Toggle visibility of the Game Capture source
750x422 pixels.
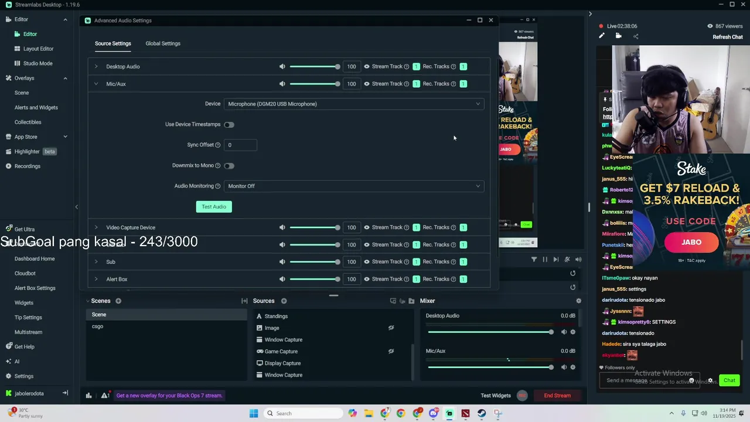pyautogui.click(x=391, y=352)
